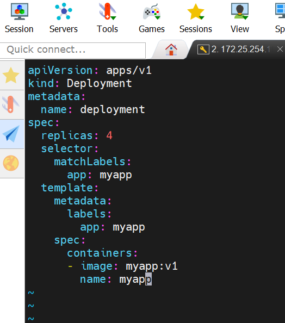Screen dimensions: 285x323
Task: Open the star Sessions sidebar tab
Action: 11,75
